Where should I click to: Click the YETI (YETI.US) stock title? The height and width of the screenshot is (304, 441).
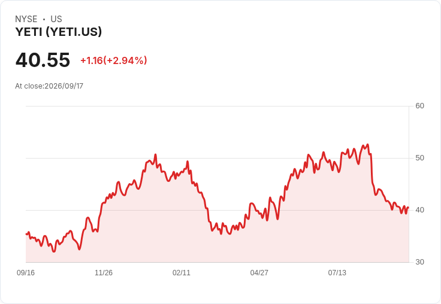[x=58, y=32]
